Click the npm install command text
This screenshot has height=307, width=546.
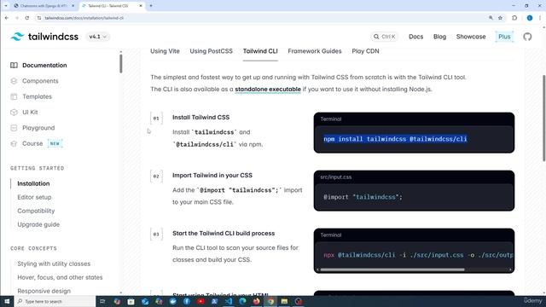point(395,139)
